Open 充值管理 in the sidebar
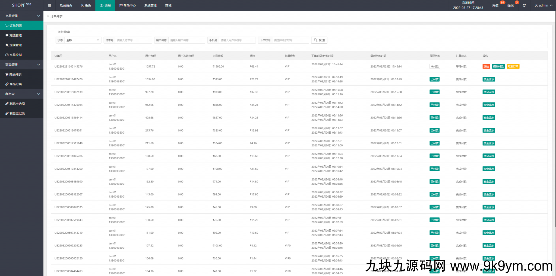Screen dimensions: 556x276 click(15, 35)
